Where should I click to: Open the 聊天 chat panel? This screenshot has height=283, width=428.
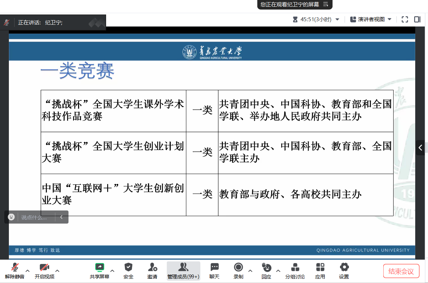[x=214, y=271]
